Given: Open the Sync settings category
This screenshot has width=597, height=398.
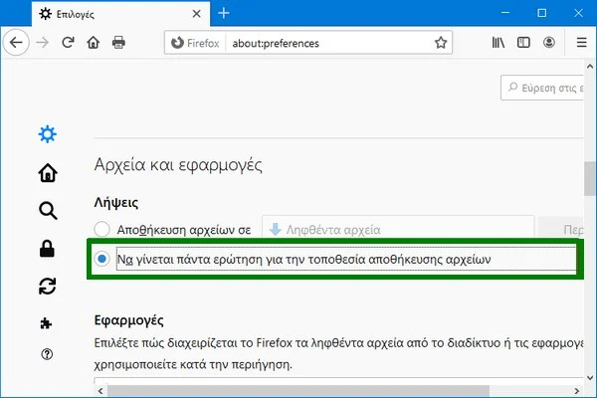Looking at the screenshot, I should (x=47, y=286).
